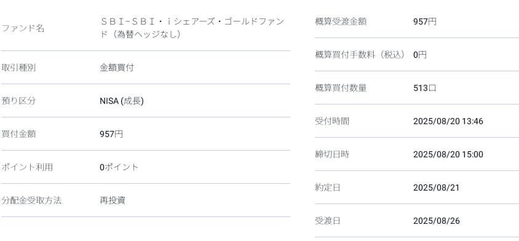Select the 約定日 2025/08/21 date

(436, 188)
